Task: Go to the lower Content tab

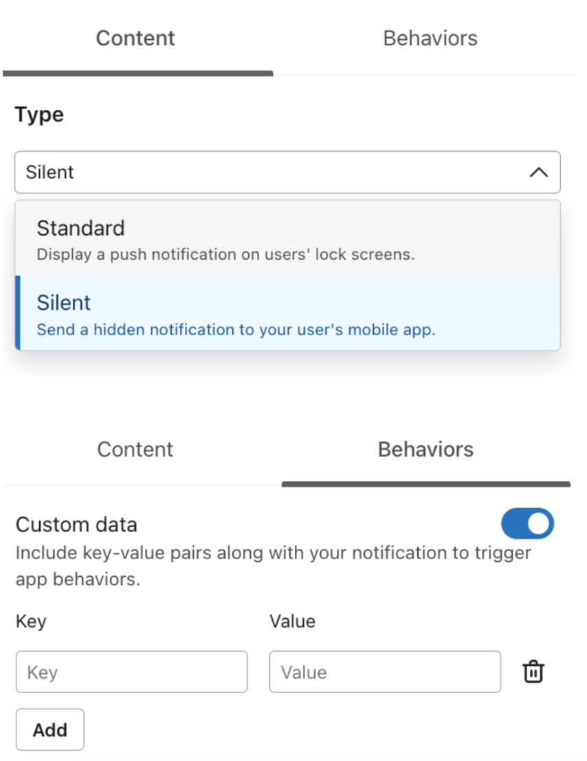Action: coord(135,449)
